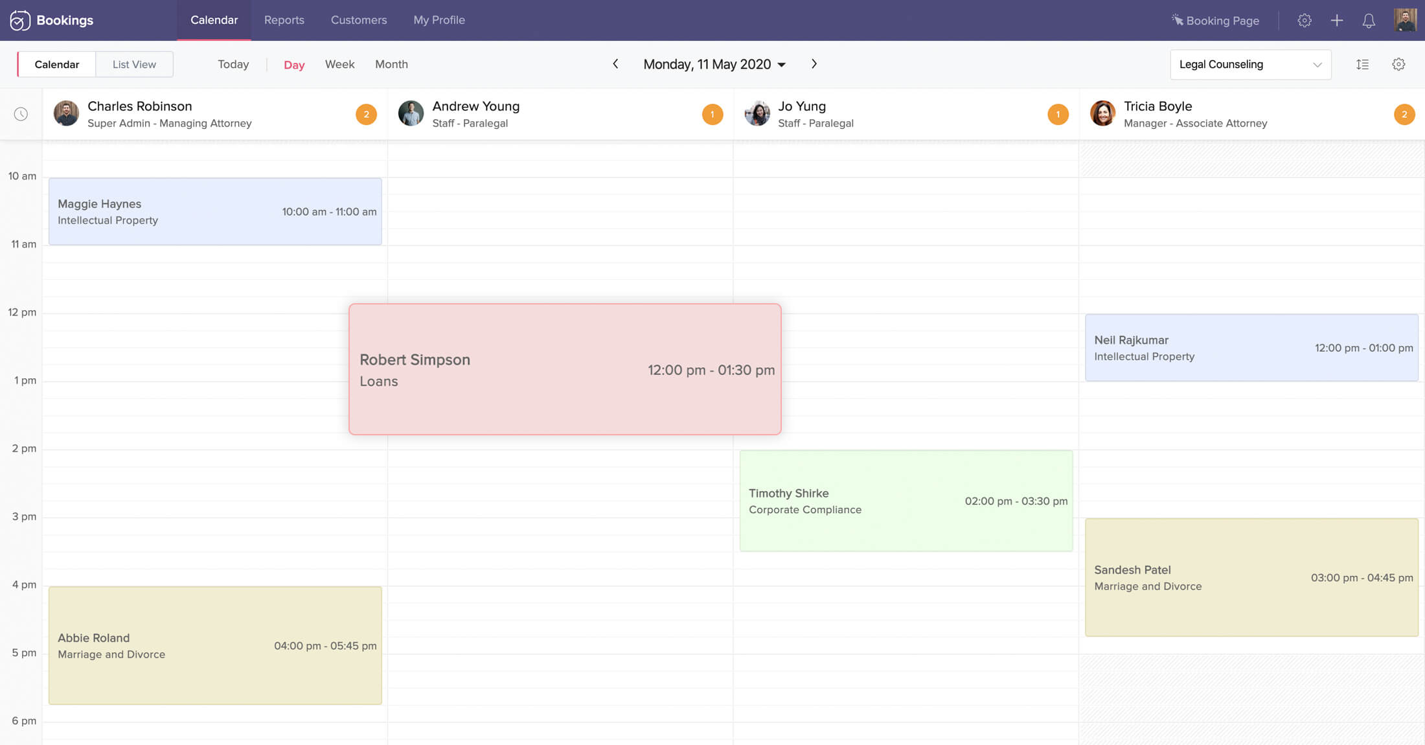
Task: Expand the Legal Counseling dropdown
Action: click(1250, 64)
